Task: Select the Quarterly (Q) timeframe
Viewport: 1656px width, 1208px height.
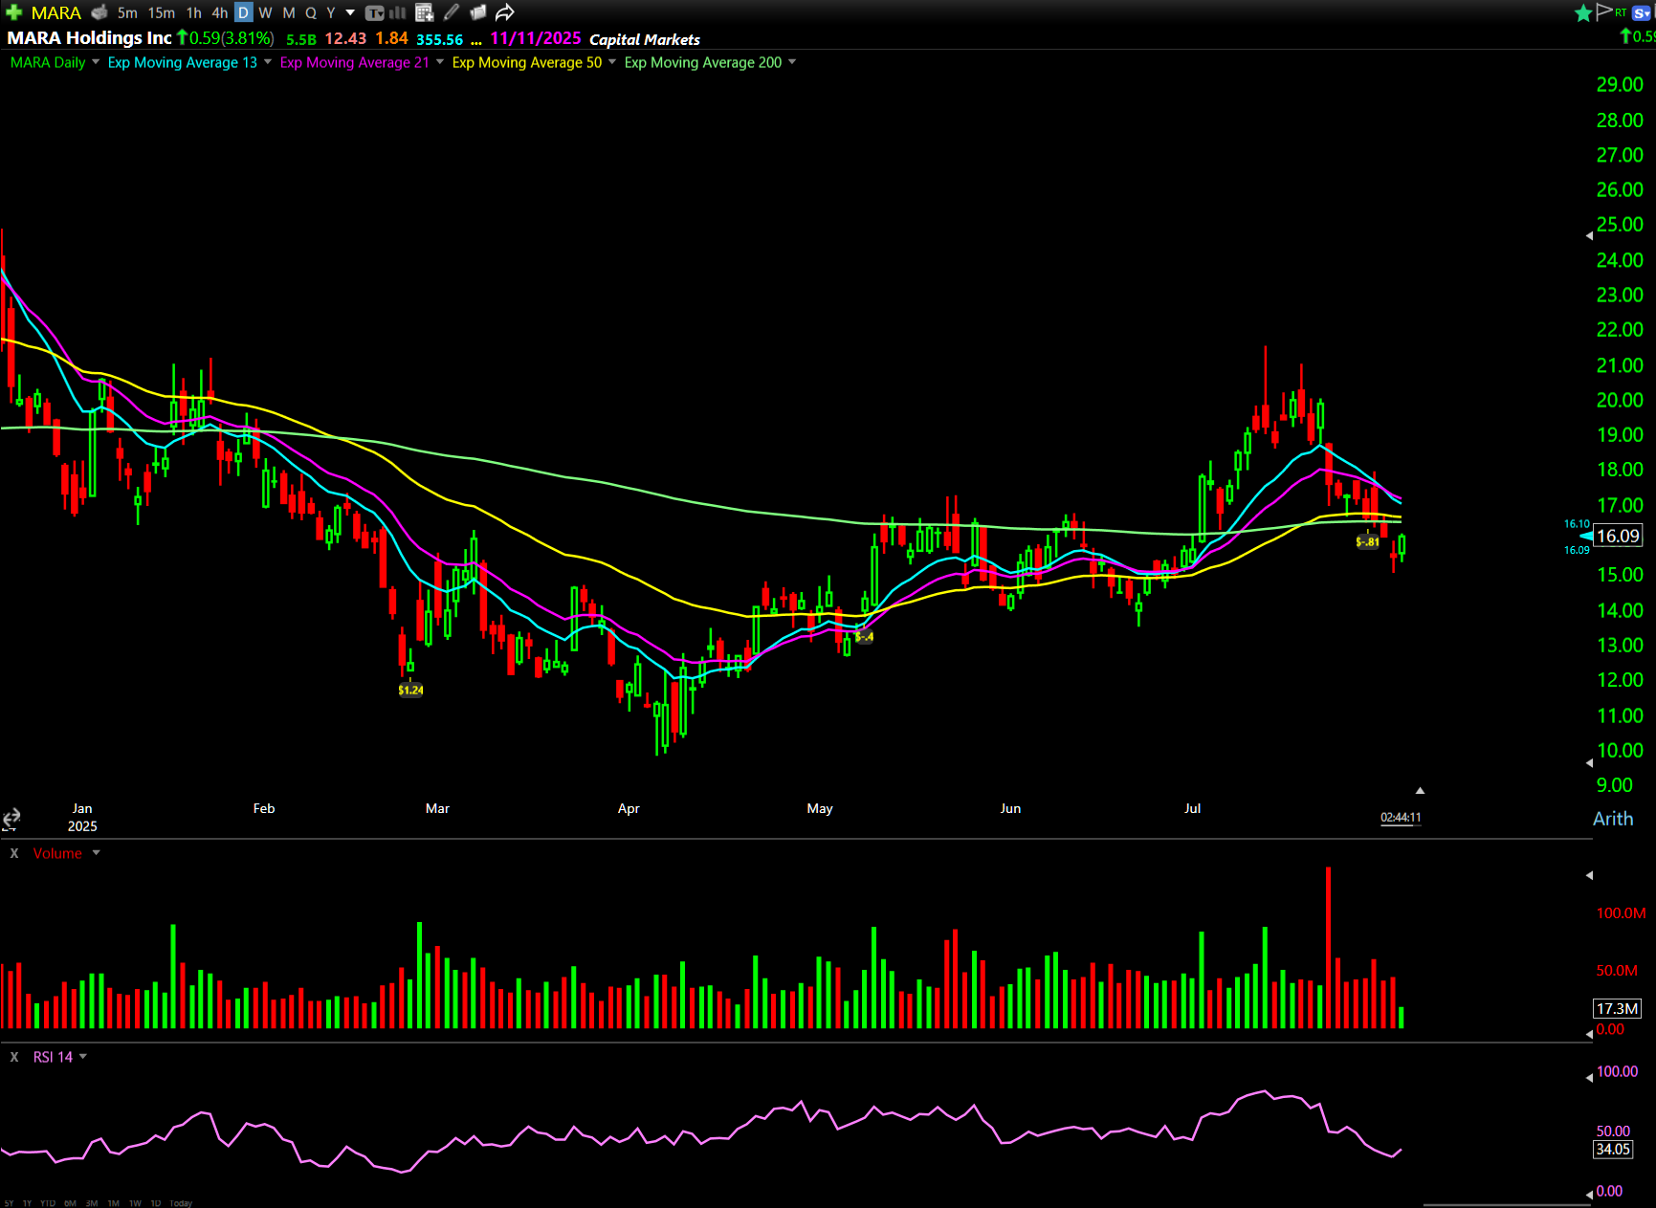Action: (311, 12)
